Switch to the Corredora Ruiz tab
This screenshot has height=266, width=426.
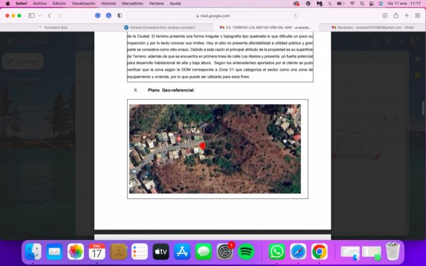point(55,27)
